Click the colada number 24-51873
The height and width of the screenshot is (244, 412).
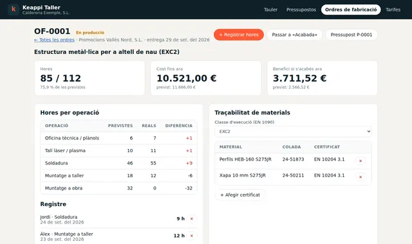294,159
